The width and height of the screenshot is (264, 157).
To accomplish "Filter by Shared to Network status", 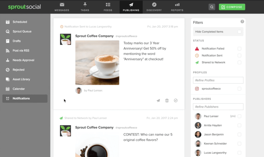I will (x=239, y=62).
